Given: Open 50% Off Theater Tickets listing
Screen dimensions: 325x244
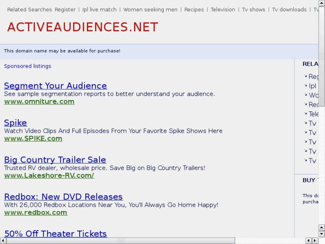Looking at the screenshot, I should coord(55,234).
